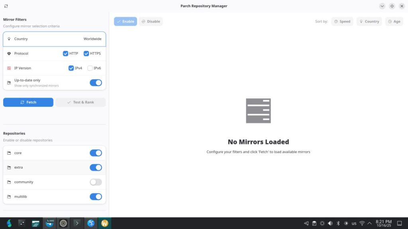The image size is (408, 229).
Task: Enable the community repository toggle
Action: [96, 182]
